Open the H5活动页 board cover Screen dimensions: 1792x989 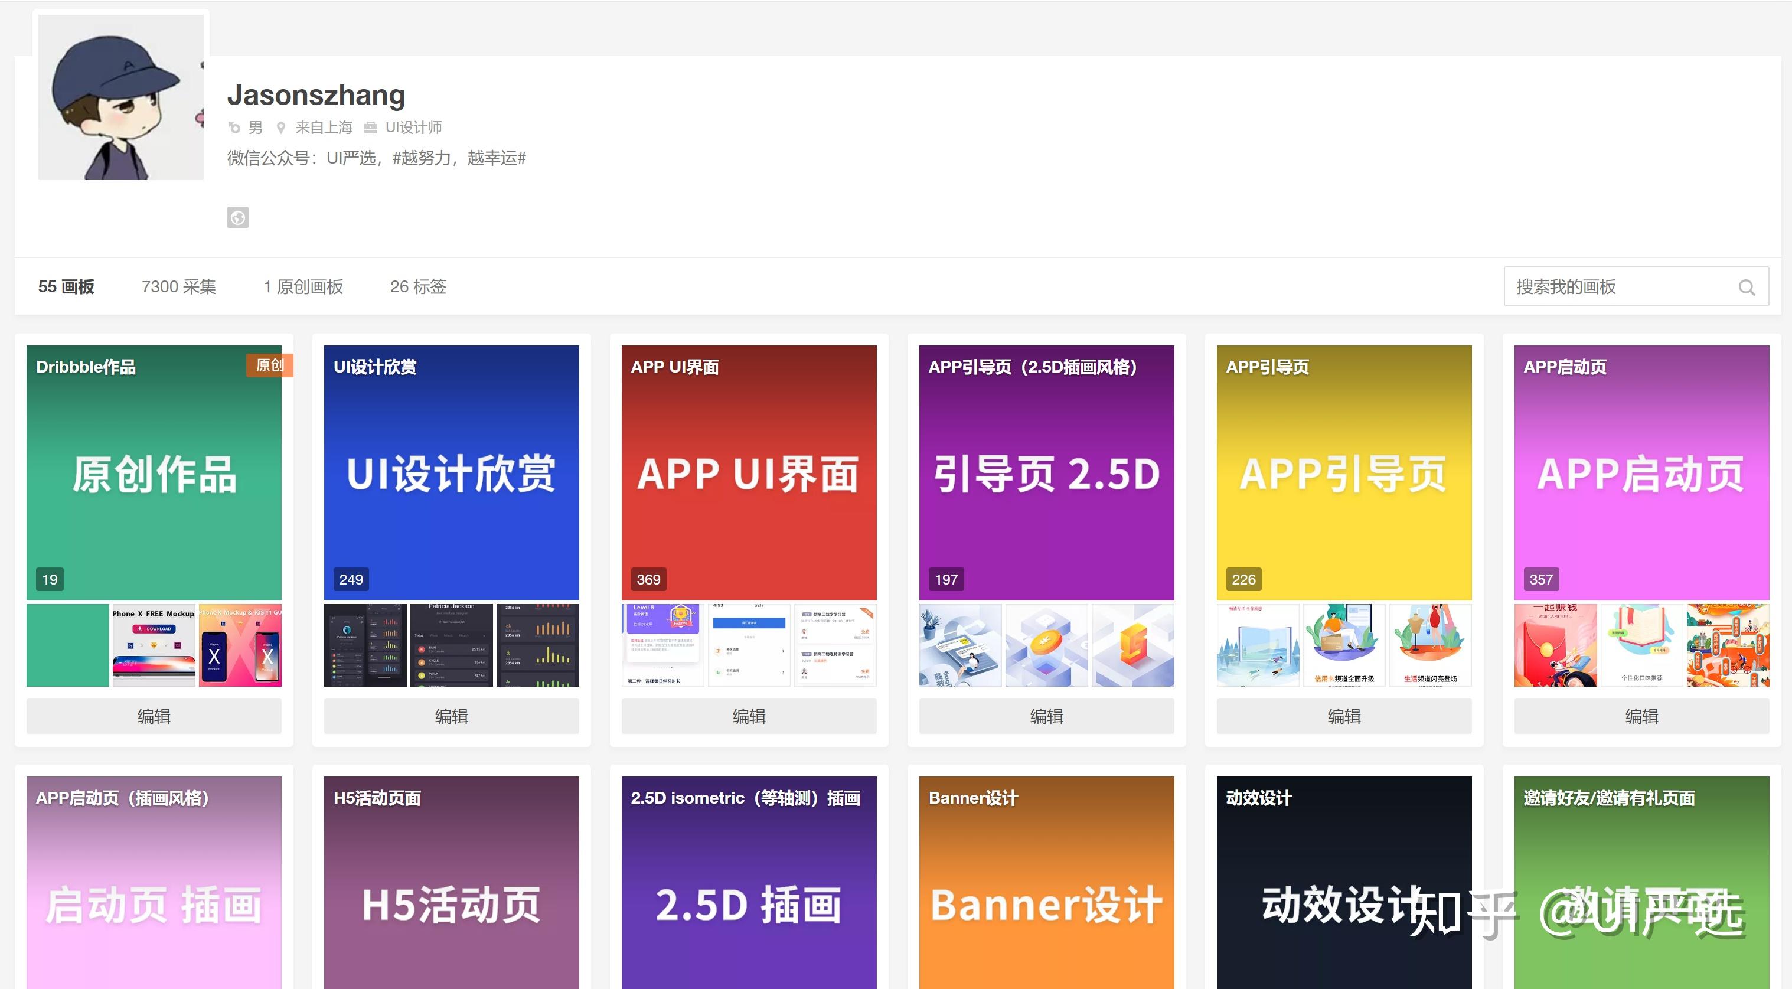(x=452, y=883)
